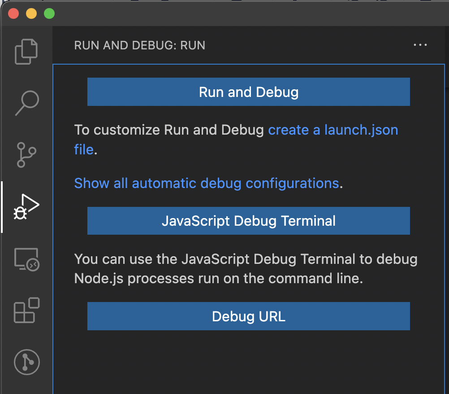Click the Debug URL button
Screen dimensions: 449x394
click(249, 316)
